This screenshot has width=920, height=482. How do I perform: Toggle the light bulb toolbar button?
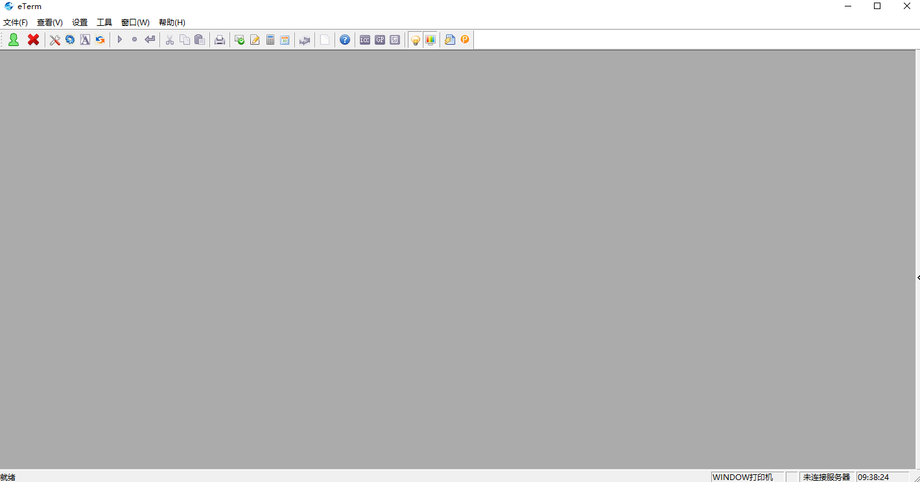(x=415, y=40)
